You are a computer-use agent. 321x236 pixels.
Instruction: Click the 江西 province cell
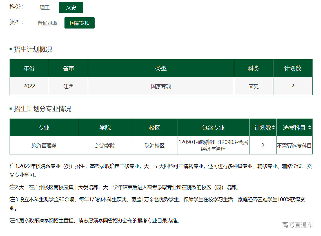point(68,86)
